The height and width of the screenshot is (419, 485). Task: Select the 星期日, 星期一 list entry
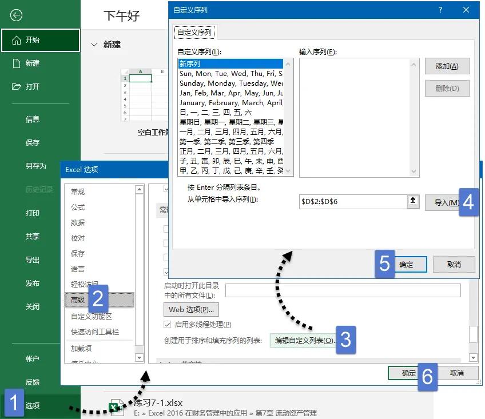point(230,122)
